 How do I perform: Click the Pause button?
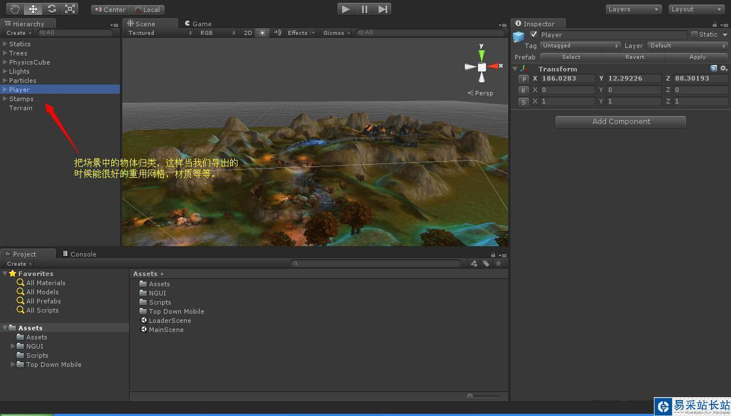pyautogui.click(x=364, y=9)
